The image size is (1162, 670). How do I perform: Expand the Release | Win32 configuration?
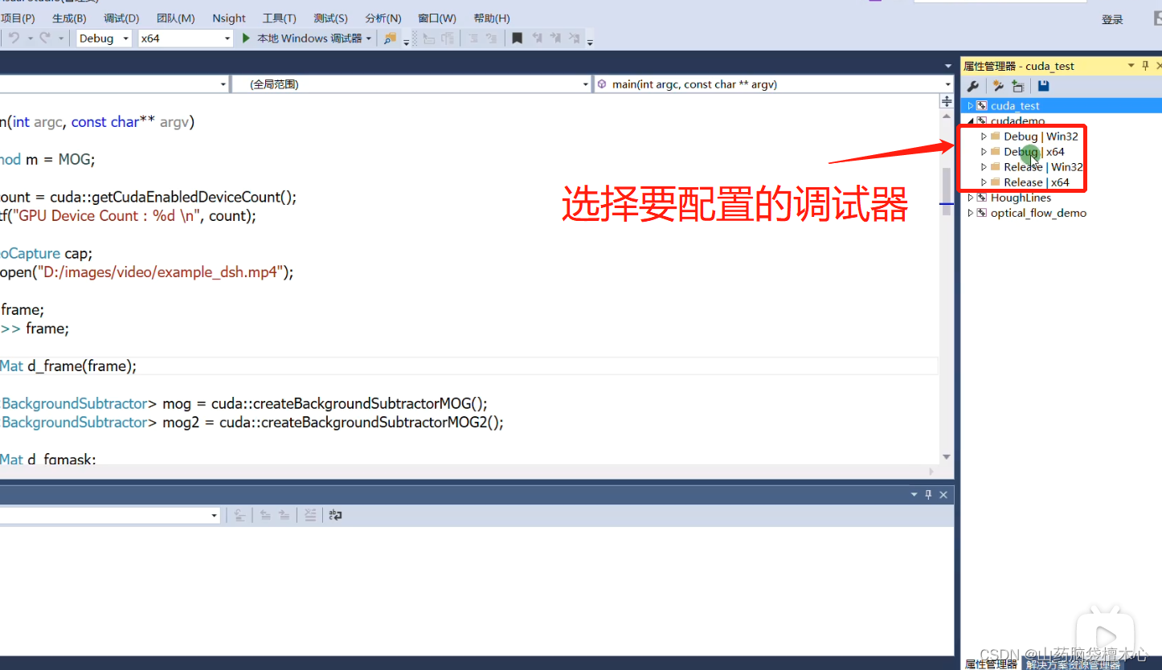coord(984,167)
